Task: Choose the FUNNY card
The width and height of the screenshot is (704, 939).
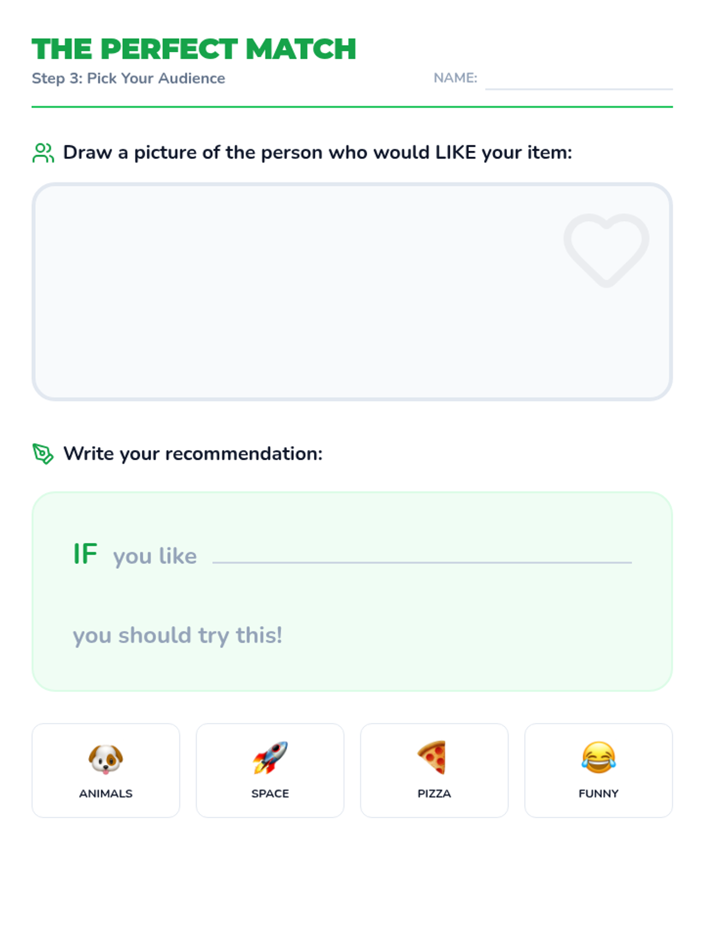Action: pos(598,793)
